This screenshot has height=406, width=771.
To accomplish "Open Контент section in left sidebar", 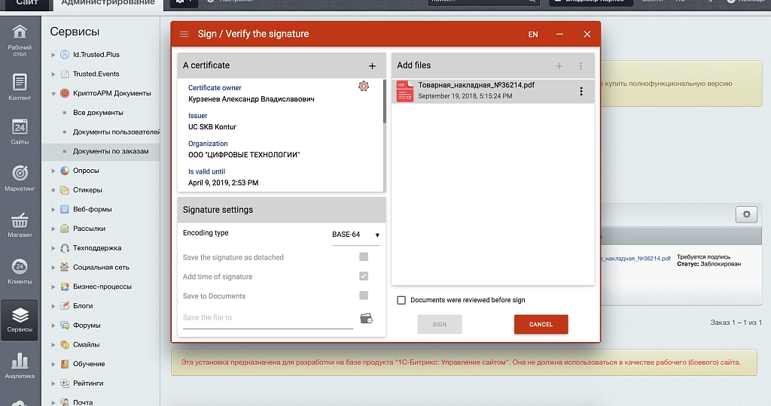I will coord(20,87).
